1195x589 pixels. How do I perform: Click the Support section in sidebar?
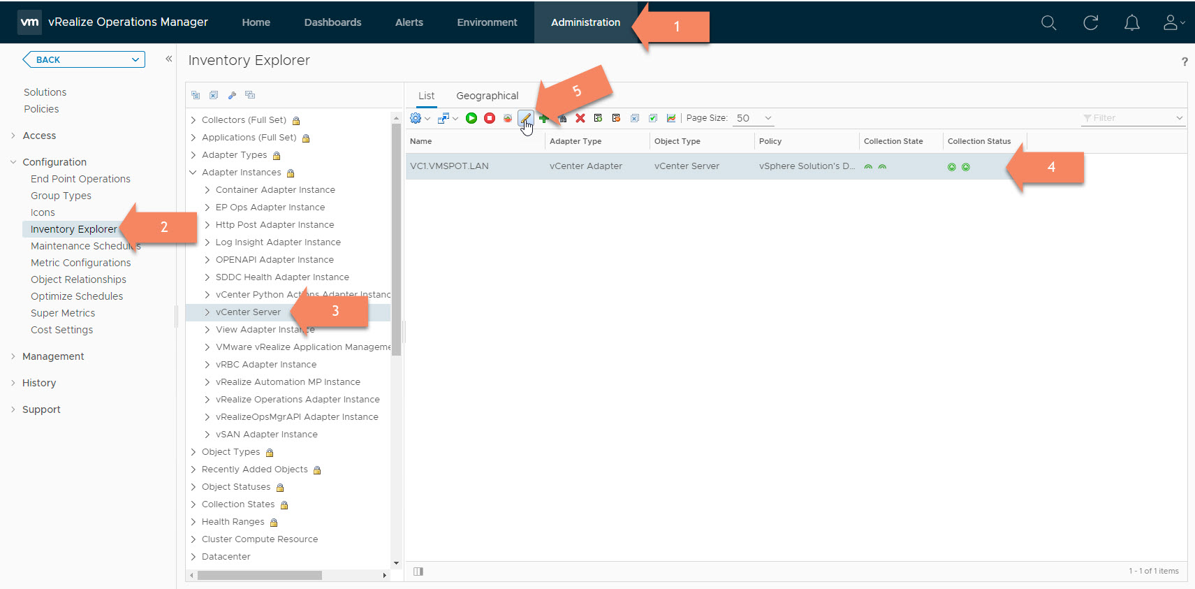click(x=41, y=409)
